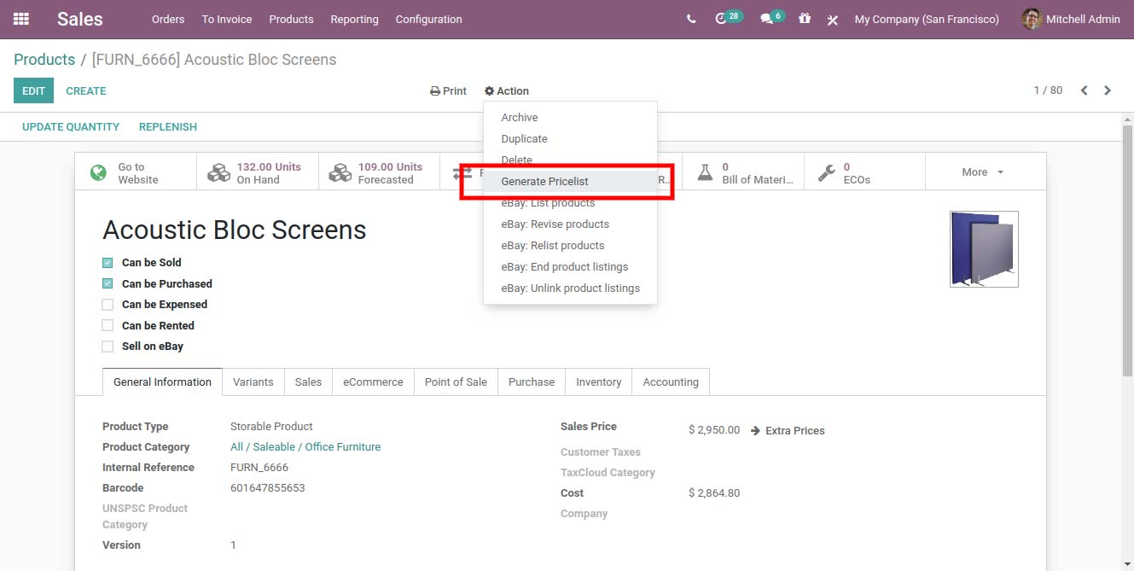Click UPDATE QUANTITY button

click(71, 127)
